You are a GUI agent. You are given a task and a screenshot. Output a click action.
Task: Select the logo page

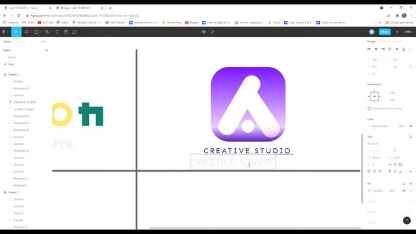point(11,64)
